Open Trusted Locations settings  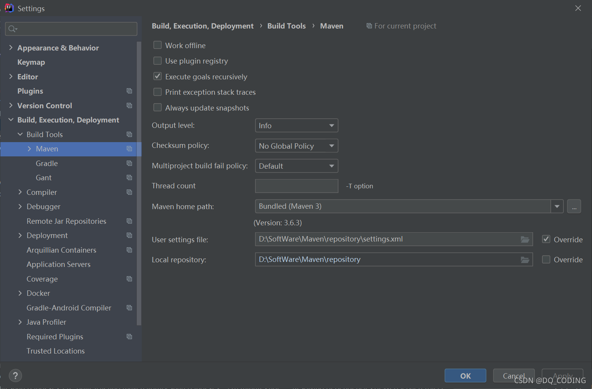coord(55,351)
